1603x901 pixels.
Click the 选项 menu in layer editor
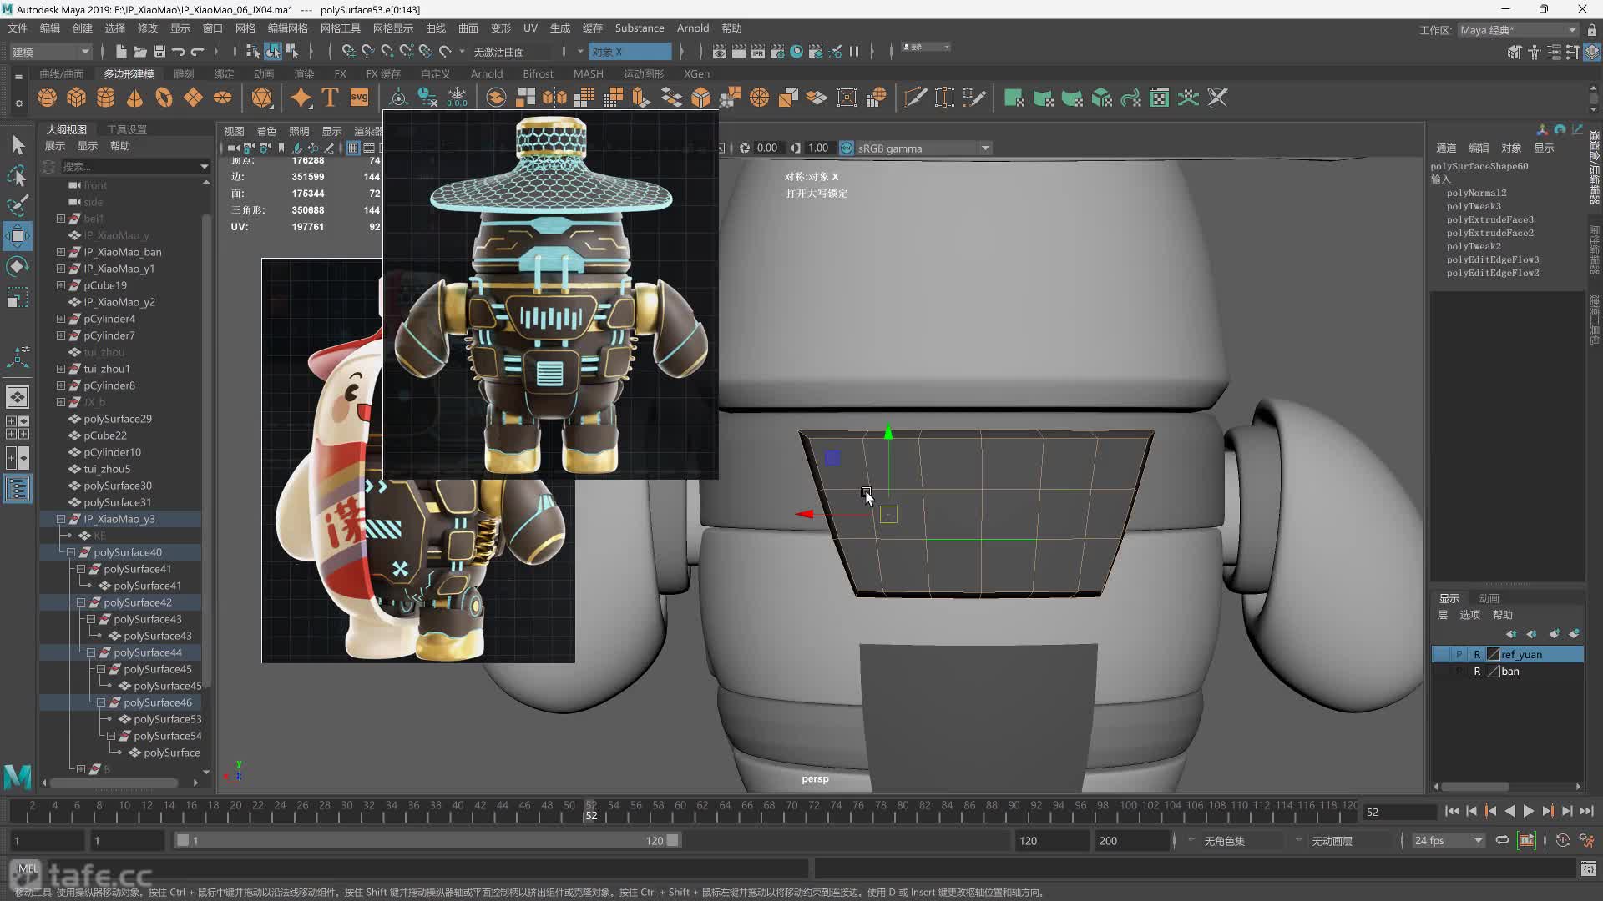pos(1469,615)
